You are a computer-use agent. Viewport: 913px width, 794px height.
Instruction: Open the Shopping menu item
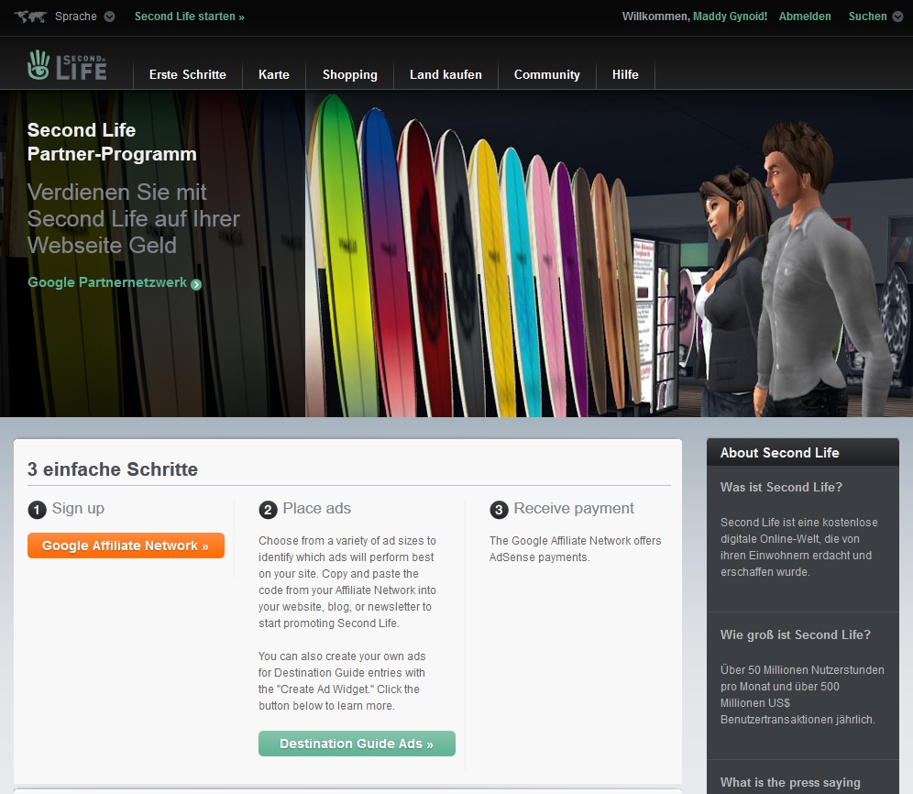pyautogui.click(x=350, y=74)
